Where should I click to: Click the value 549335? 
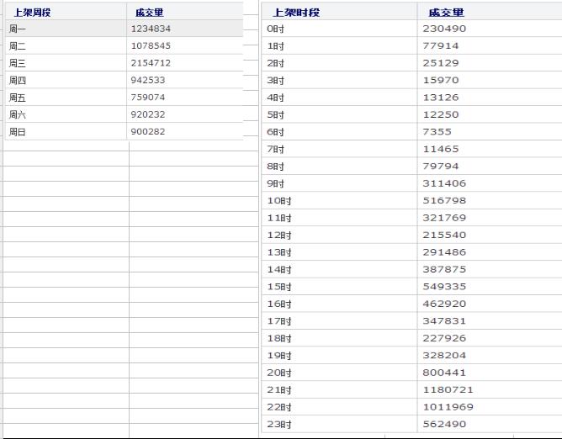444,287
